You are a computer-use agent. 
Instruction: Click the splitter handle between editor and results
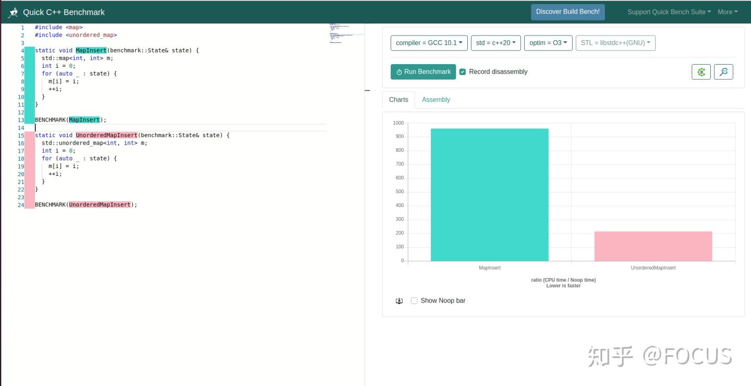367,91
